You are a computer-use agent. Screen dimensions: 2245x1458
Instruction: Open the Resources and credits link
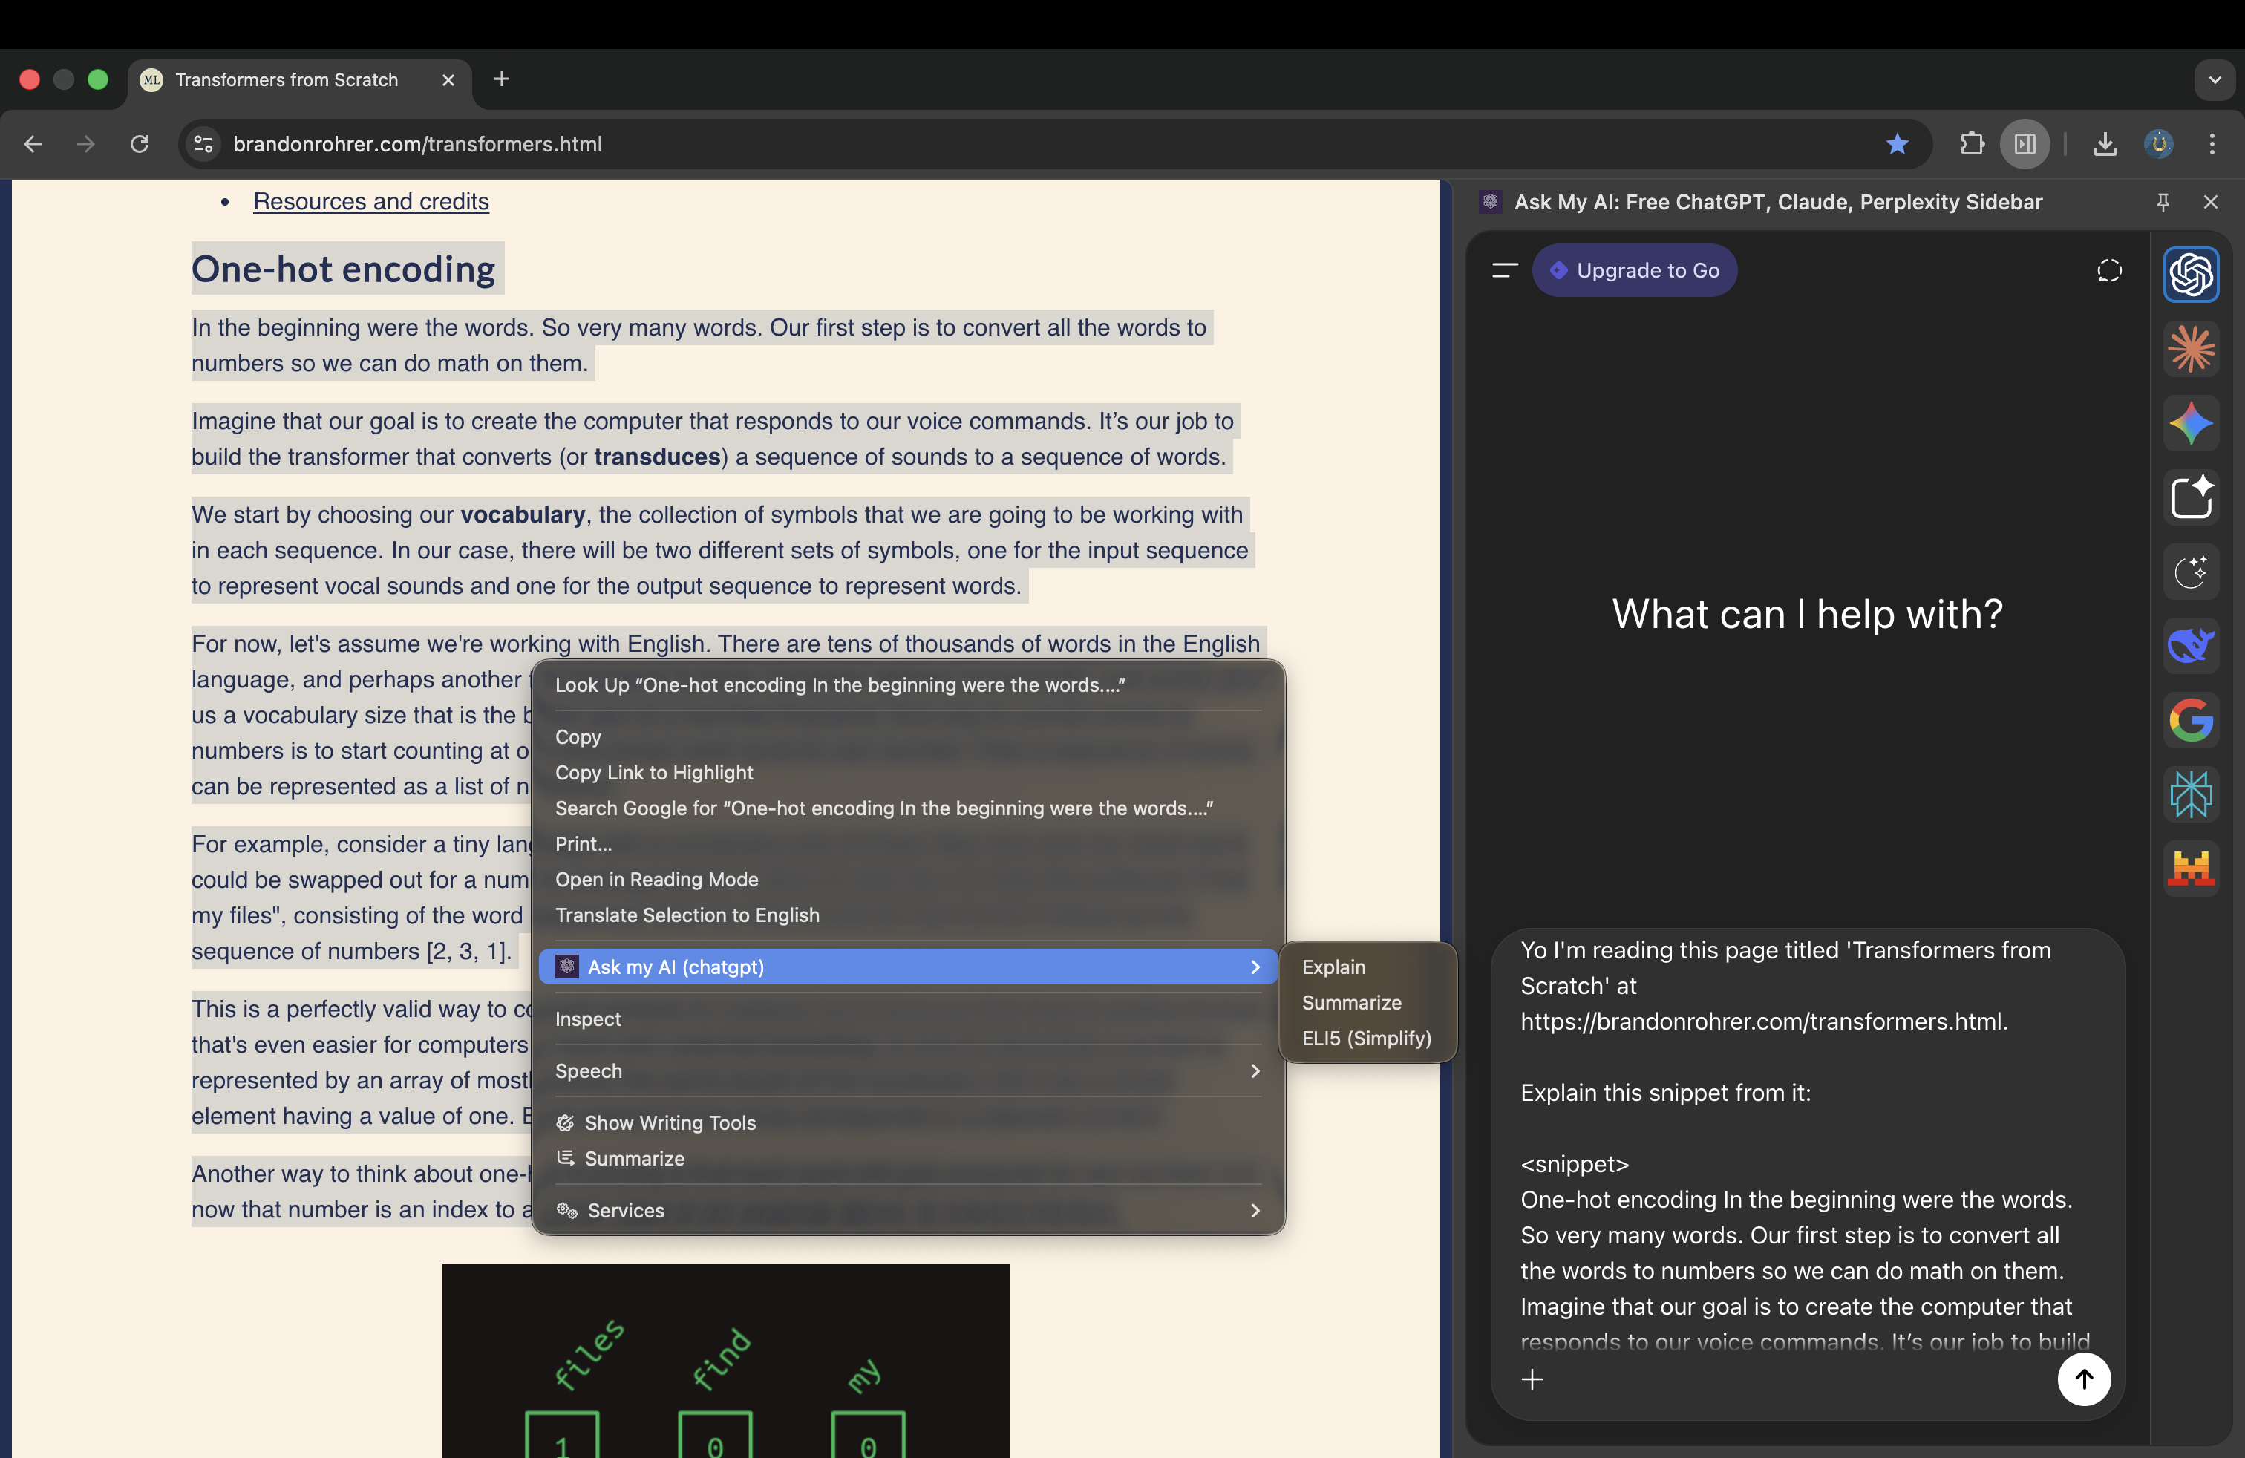tap(370, 201)
